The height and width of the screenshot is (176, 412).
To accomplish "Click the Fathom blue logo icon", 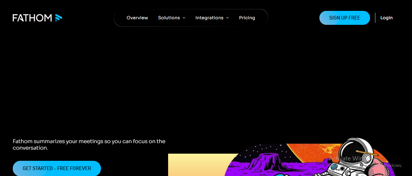I will coord(58,18).
